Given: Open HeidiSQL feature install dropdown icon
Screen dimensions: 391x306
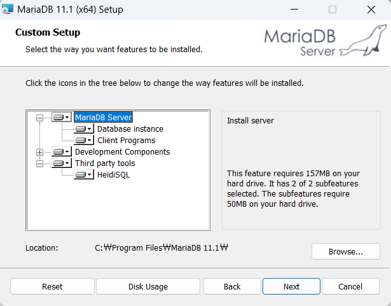Looking at the screenshot, I should click(84, 175).
